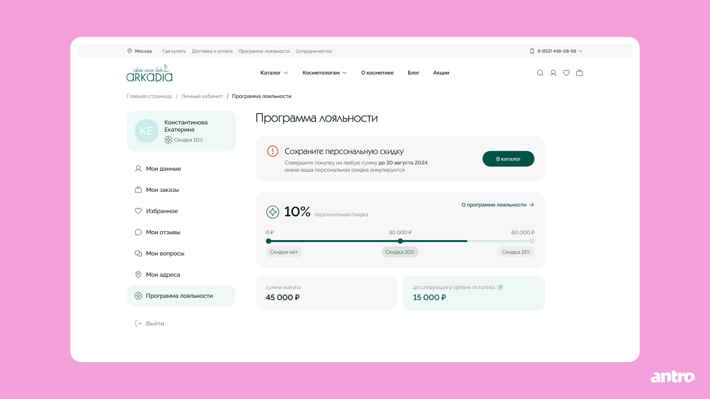710x399 pixels.
Task: Click the Личный кабинет breadcrumb
Action: point(202,96)
